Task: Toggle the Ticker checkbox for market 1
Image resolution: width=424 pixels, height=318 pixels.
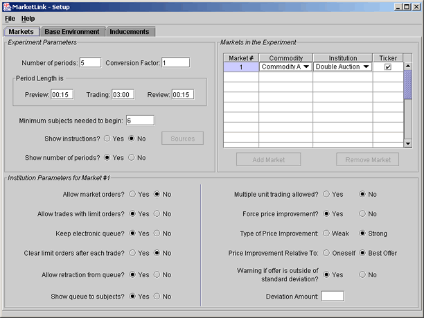Action: [x=388, y=67]
